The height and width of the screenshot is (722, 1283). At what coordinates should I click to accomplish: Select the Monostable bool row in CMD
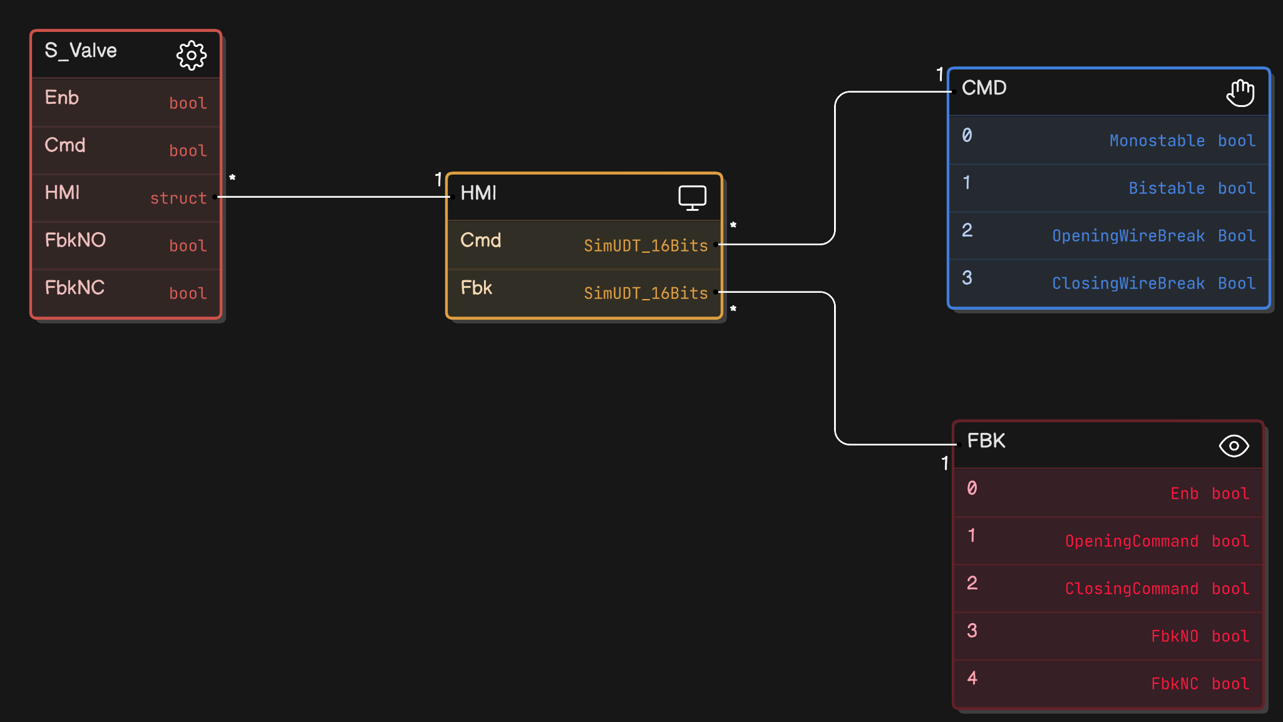pos(1108,140)
